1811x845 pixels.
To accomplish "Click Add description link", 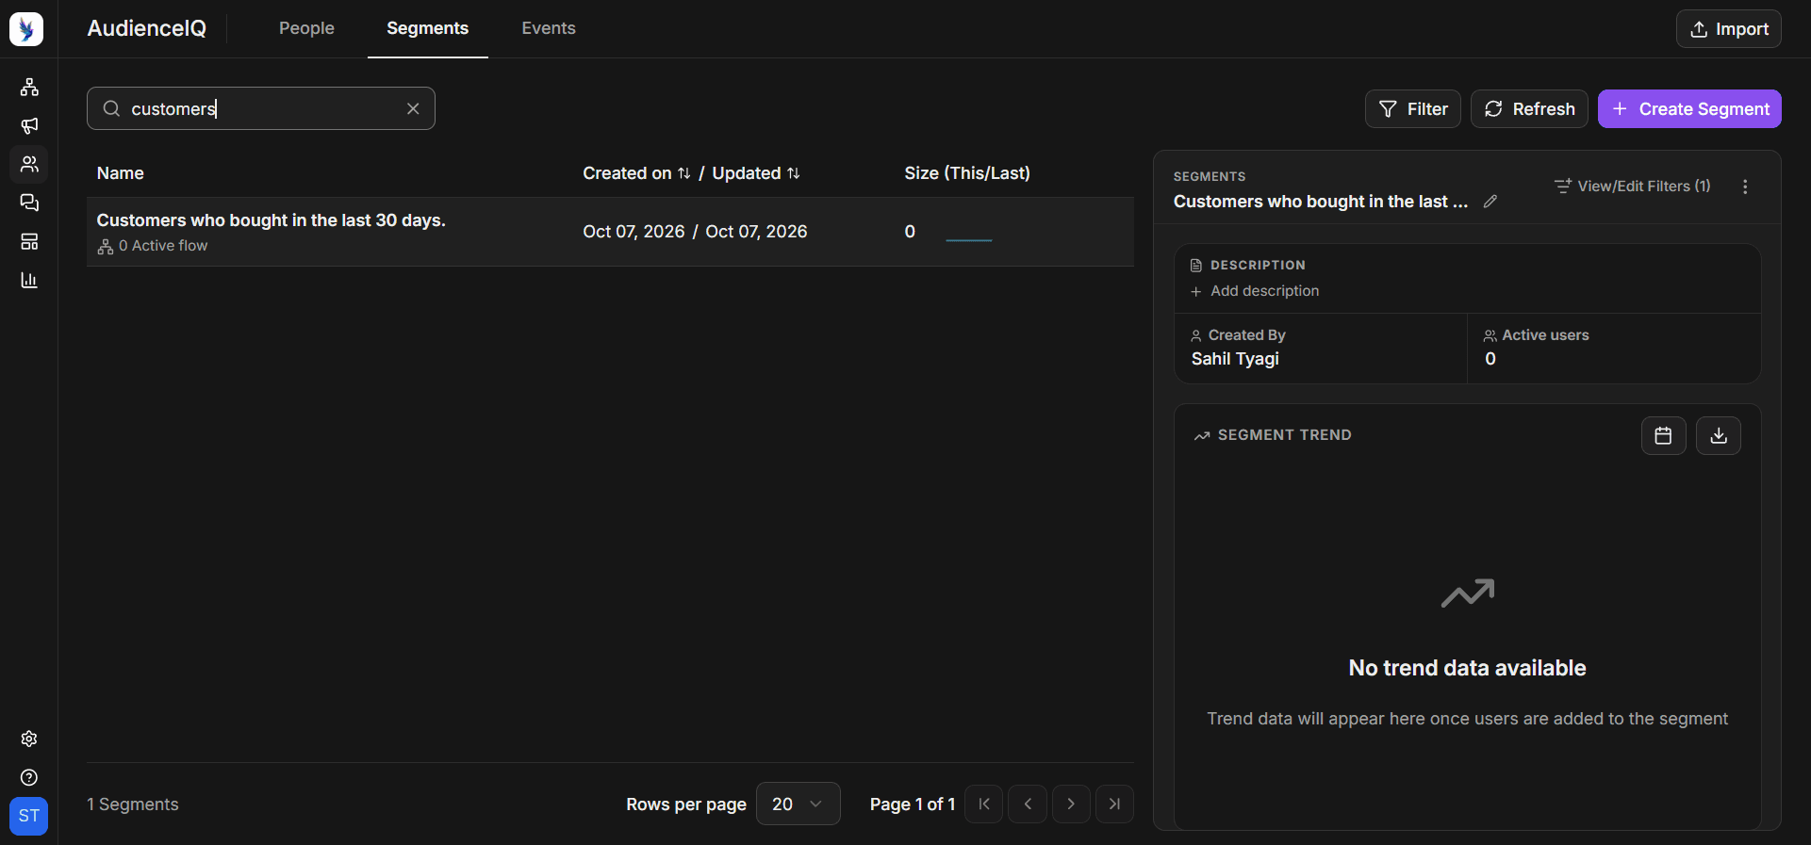I will [1255, 291].
